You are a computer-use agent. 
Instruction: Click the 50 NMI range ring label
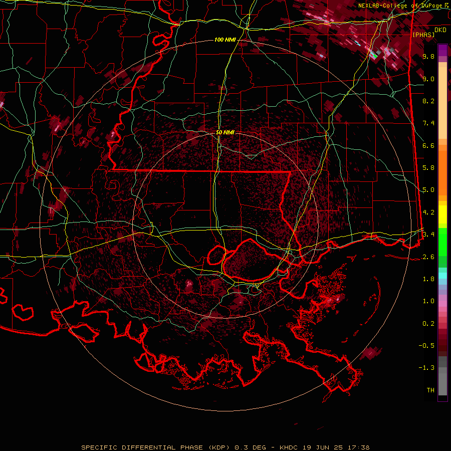(x=225, y=132)
